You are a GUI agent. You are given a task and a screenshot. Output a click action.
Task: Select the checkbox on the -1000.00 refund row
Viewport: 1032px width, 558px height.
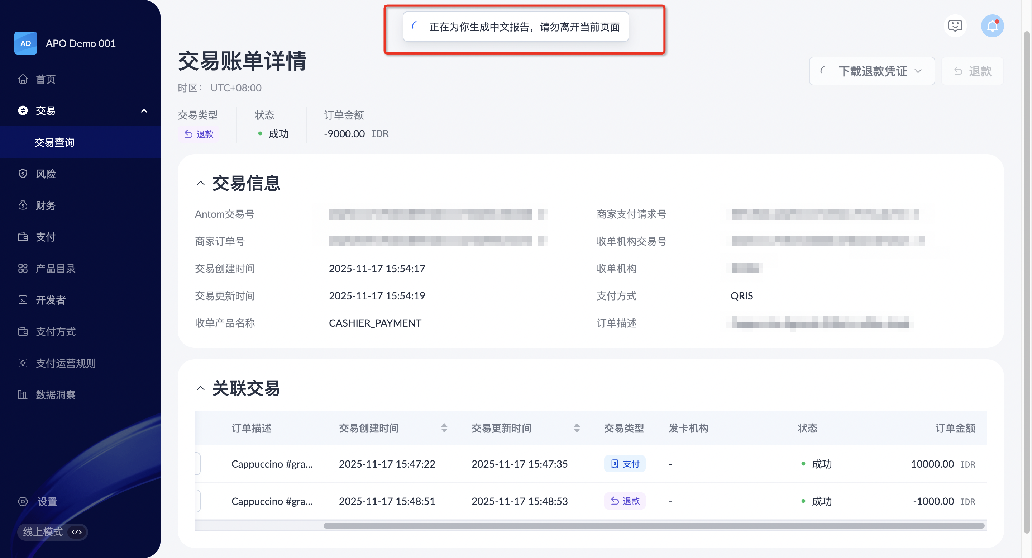coord(197,501)
